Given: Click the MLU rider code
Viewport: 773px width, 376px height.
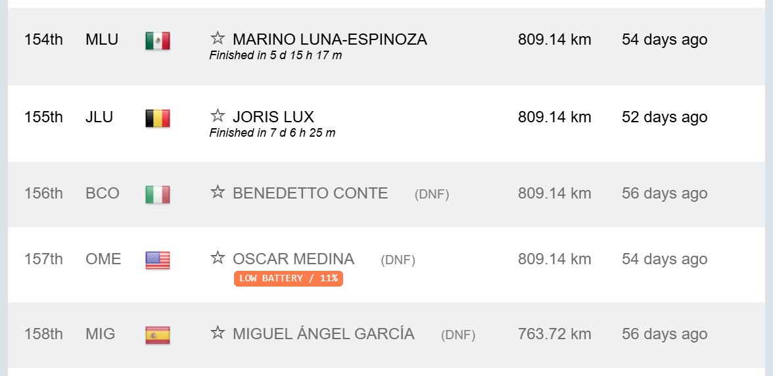Looking at the screenshot, I should click(102, 39).
